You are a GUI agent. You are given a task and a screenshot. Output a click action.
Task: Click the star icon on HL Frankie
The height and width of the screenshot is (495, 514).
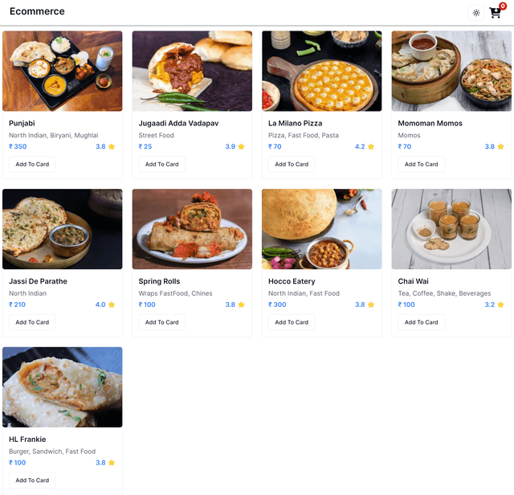click(112, 463)
